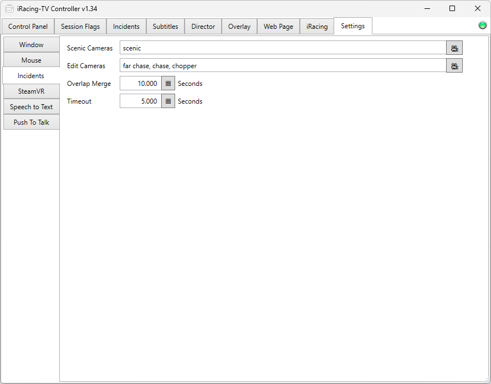This screenshot has width=491, height=384.
Task: Go to the Subtitles tab
Action: (x=165, y=26)
